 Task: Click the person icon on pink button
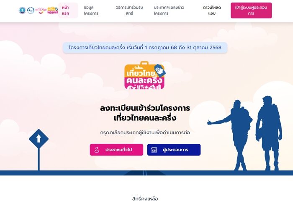[97, 150]
